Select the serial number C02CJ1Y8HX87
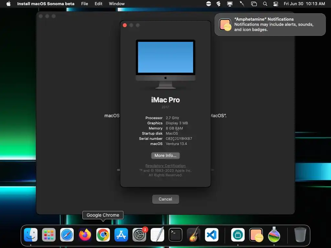331x248 pixels. click(179, 139)
